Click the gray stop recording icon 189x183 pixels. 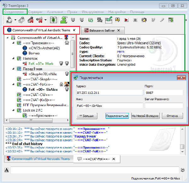[x=135, y=20]
